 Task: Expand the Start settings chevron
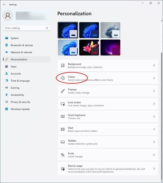[x=154, y=129]
